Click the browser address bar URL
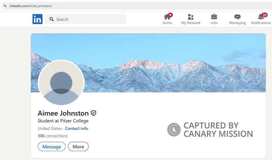The height and width of the screenshot is (160, 272). [x=31, y=6]
